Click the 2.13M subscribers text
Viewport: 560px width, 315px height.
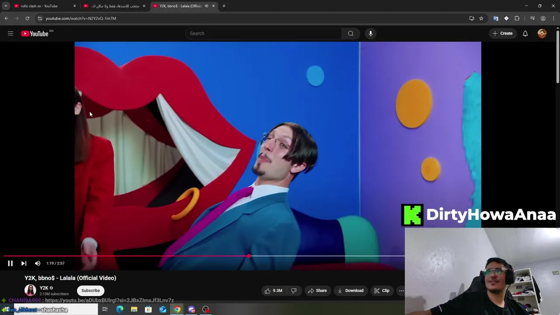(x=54, y=294)
